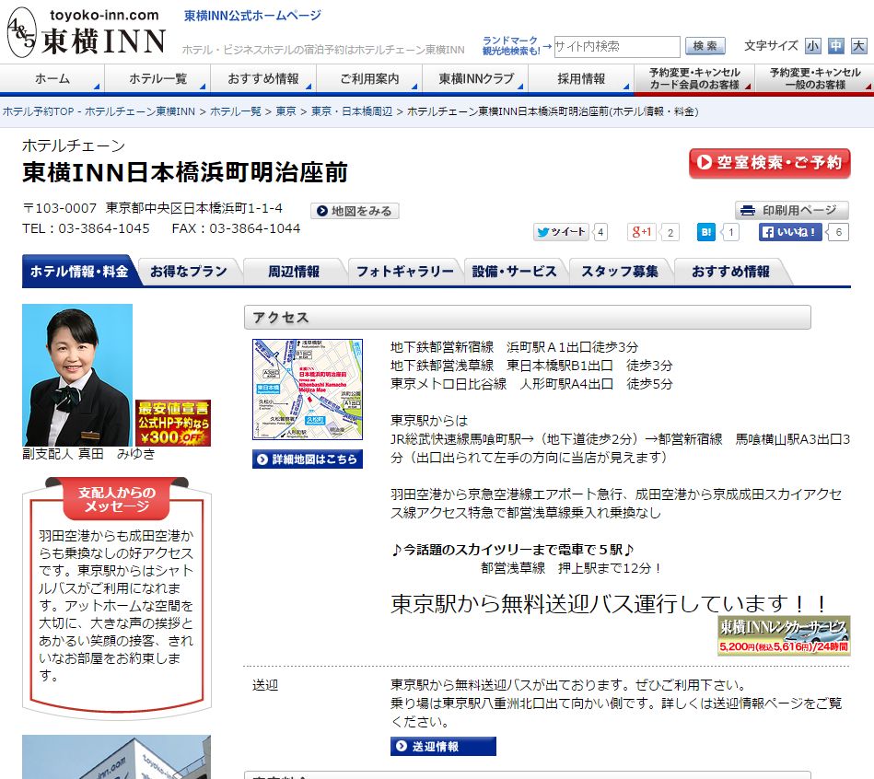Open 予約変更・キャンセル カード会員のお客様 menu
The width and height of the screenshot is (874, 779).
(x=694, y=78)
